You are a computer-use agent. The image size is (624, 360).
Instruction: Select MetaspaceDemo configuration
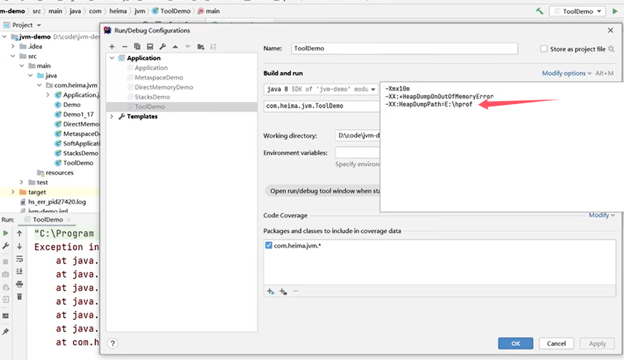pos(159,77)
